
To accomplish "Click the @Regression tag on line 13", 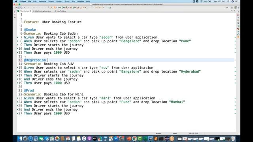I will (35, 60).
